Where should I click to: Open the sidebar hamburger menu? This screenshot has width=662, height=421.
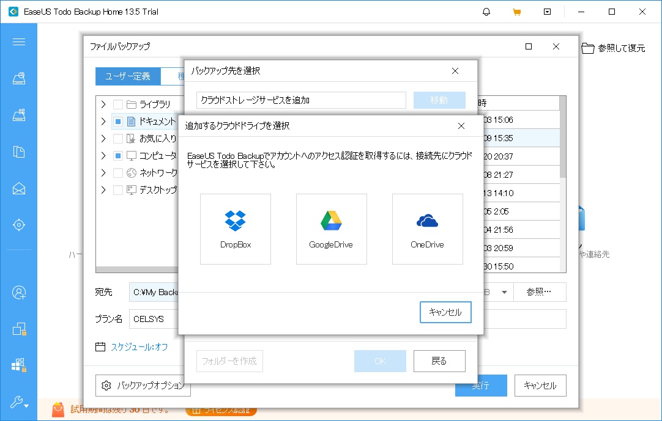19,42
